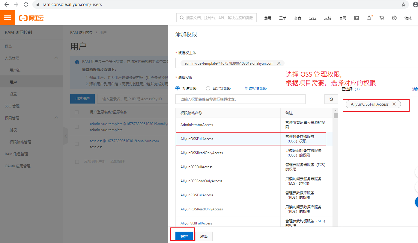This screenshot has height=243, width=418.
Task: Open Cloud Shell terminal icon
Action: pyautogui.click(x=357, y=18)
